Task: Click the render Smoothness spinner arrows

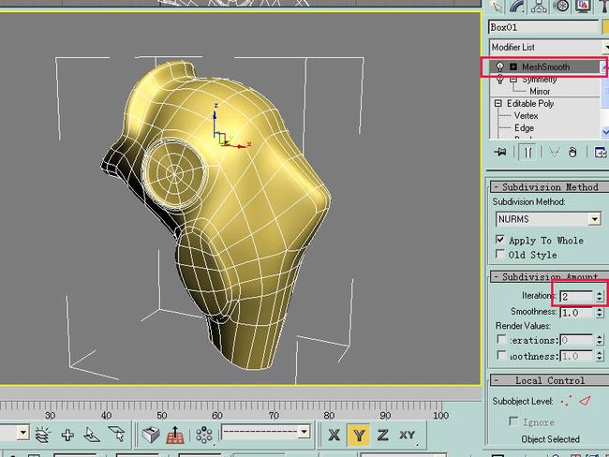Action: point(600,356)
